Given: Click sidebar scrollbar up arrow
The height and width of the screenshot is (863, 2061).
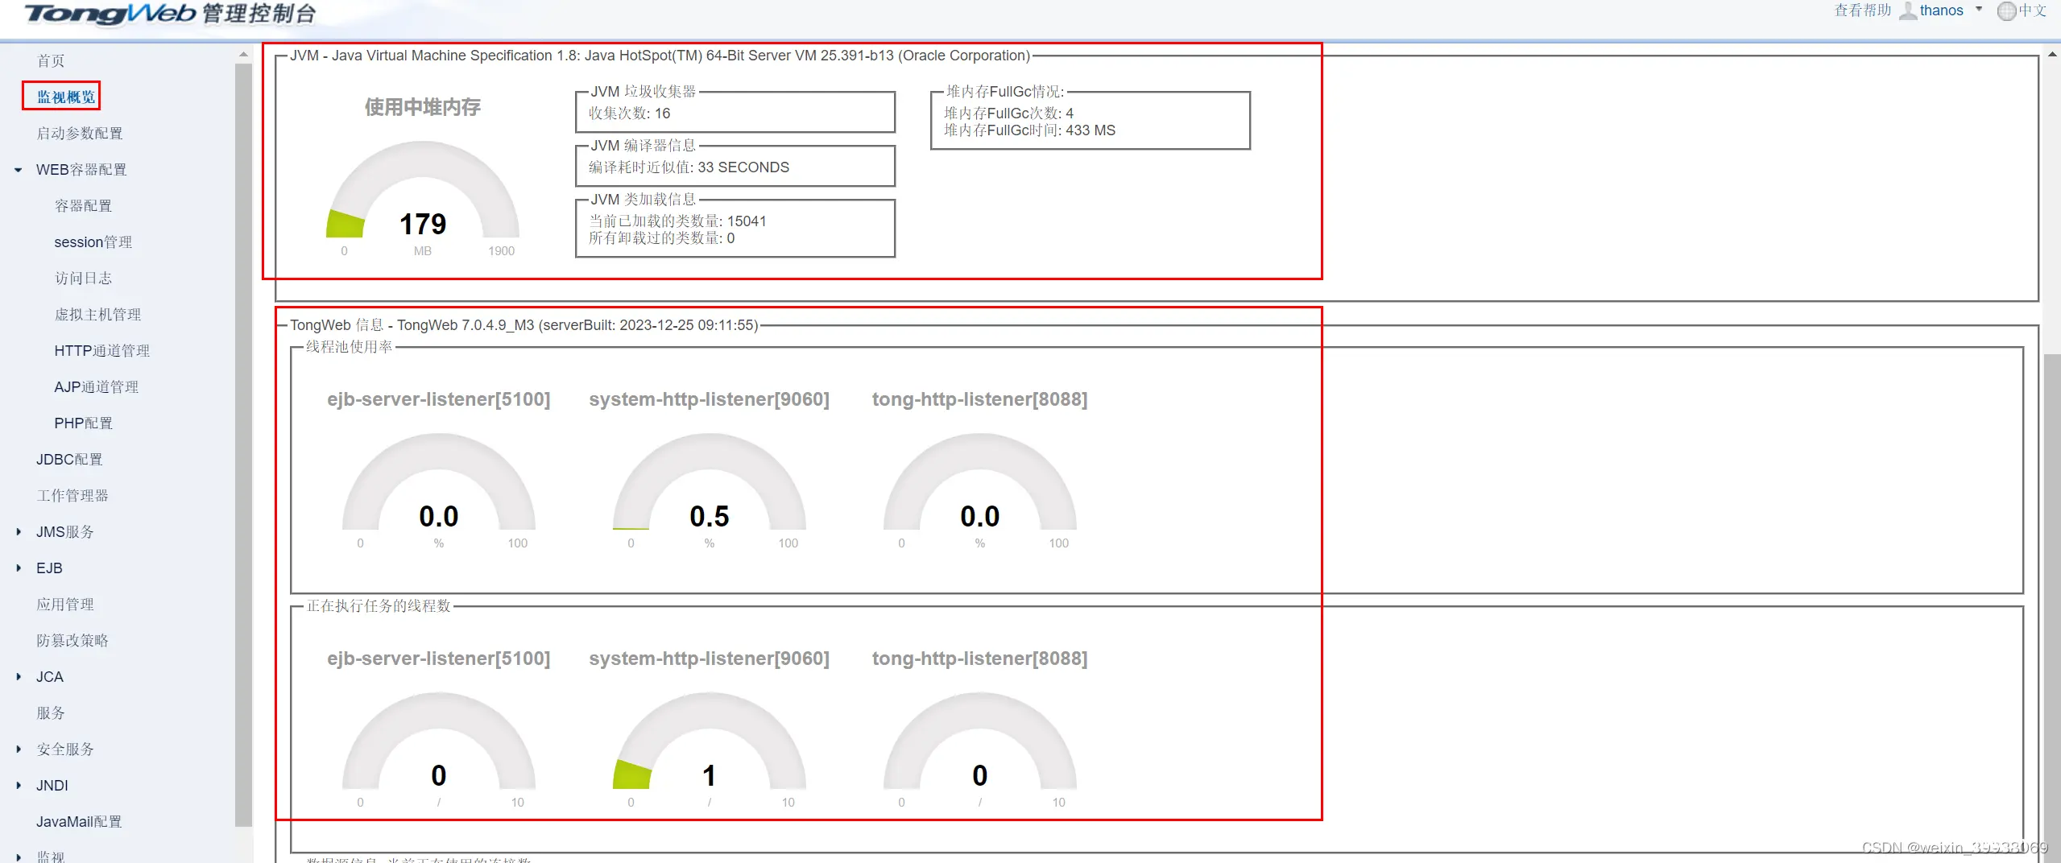Looking at the screenshot, I should [243, 55].
